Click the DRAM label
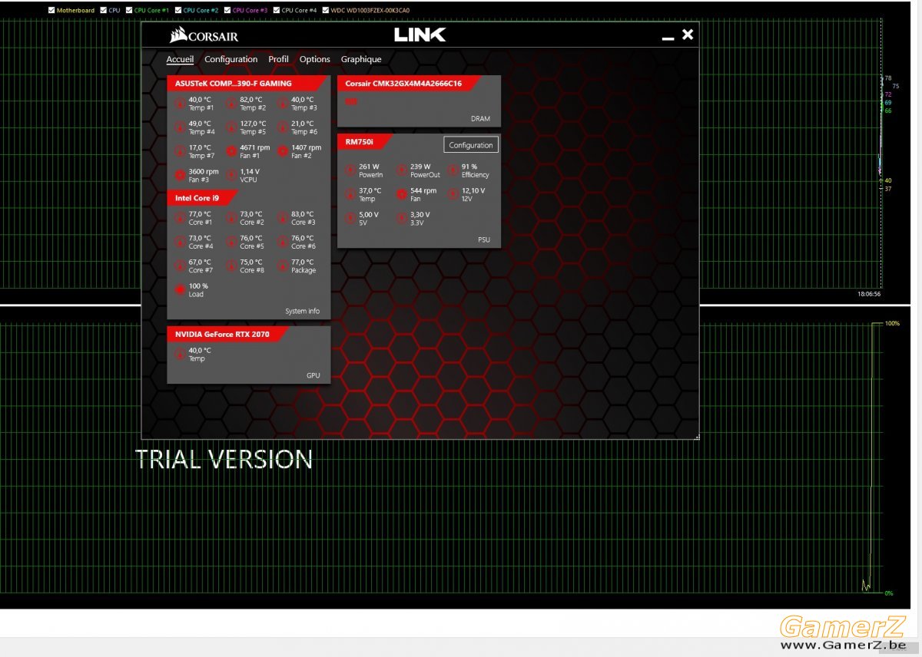Image resolution: width=922 pixels, height=657 pixels. tap(480, 119)
